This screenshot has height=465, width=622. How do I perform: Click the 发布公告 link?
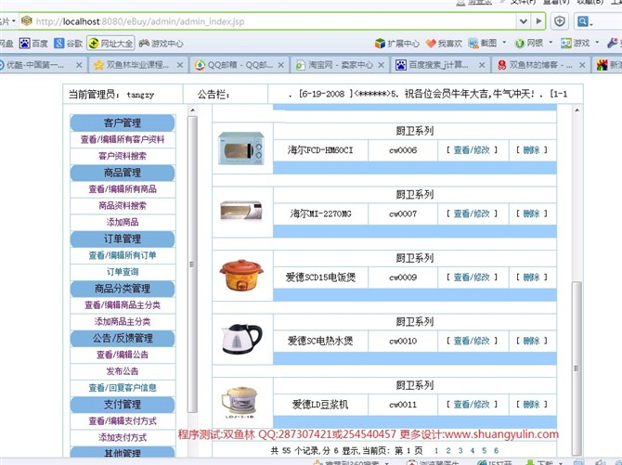coord(123,371)
